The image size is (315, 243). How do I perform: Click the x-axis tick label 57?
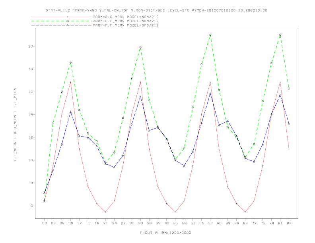coord(210,223)
